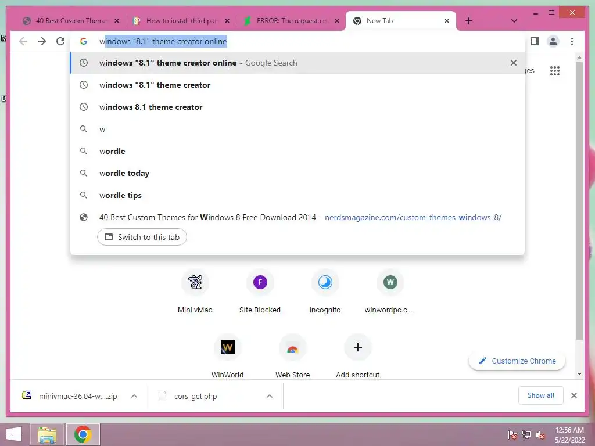The image size is (595, 446).
Task: Select suggestion 'windows "8.1" theme creator'
Action: (x=298, y=85)
